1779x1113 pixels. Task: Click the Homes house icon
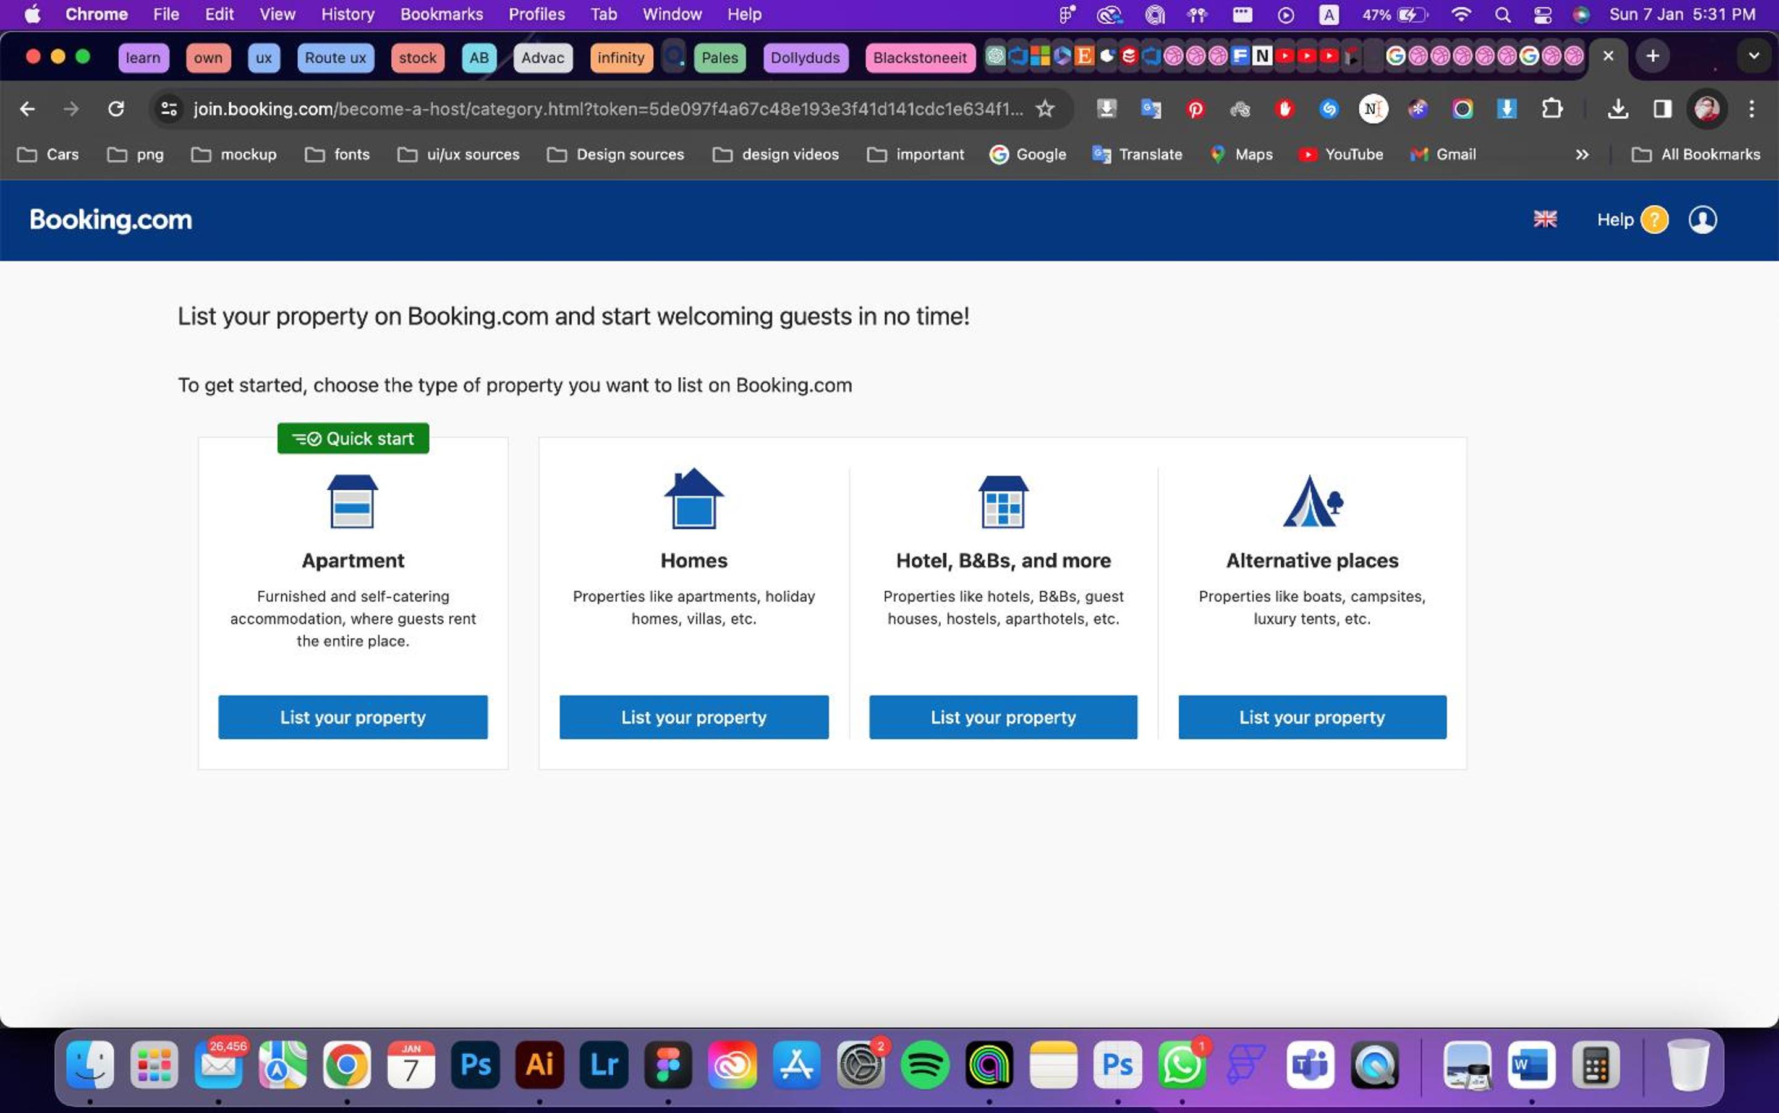694,498
